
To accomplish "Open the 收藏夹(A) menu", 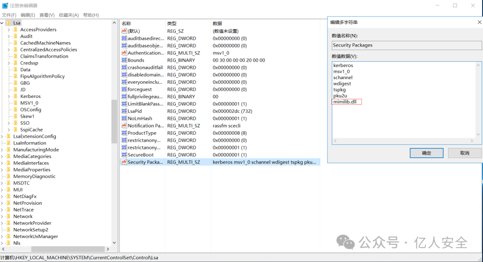I will pyautogui.click(x=69, y=15).
